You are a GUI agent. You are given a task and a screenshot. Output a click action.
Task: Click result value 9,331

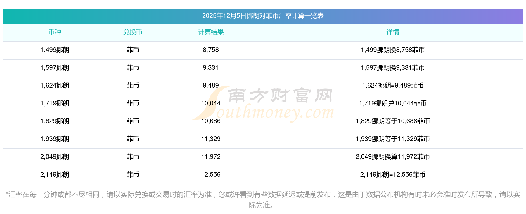coord(211,68)
